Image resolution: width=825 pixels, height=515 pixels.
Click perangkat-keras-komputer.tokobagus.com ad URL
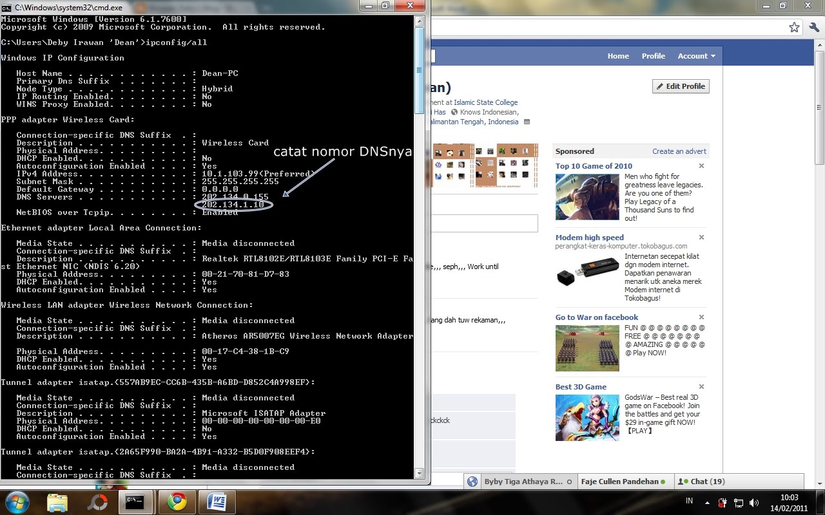[621, 246]
